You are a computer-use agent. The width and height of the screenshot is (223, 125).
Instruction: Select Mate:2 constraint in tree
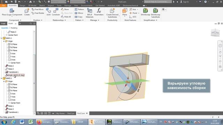point(9,66)
